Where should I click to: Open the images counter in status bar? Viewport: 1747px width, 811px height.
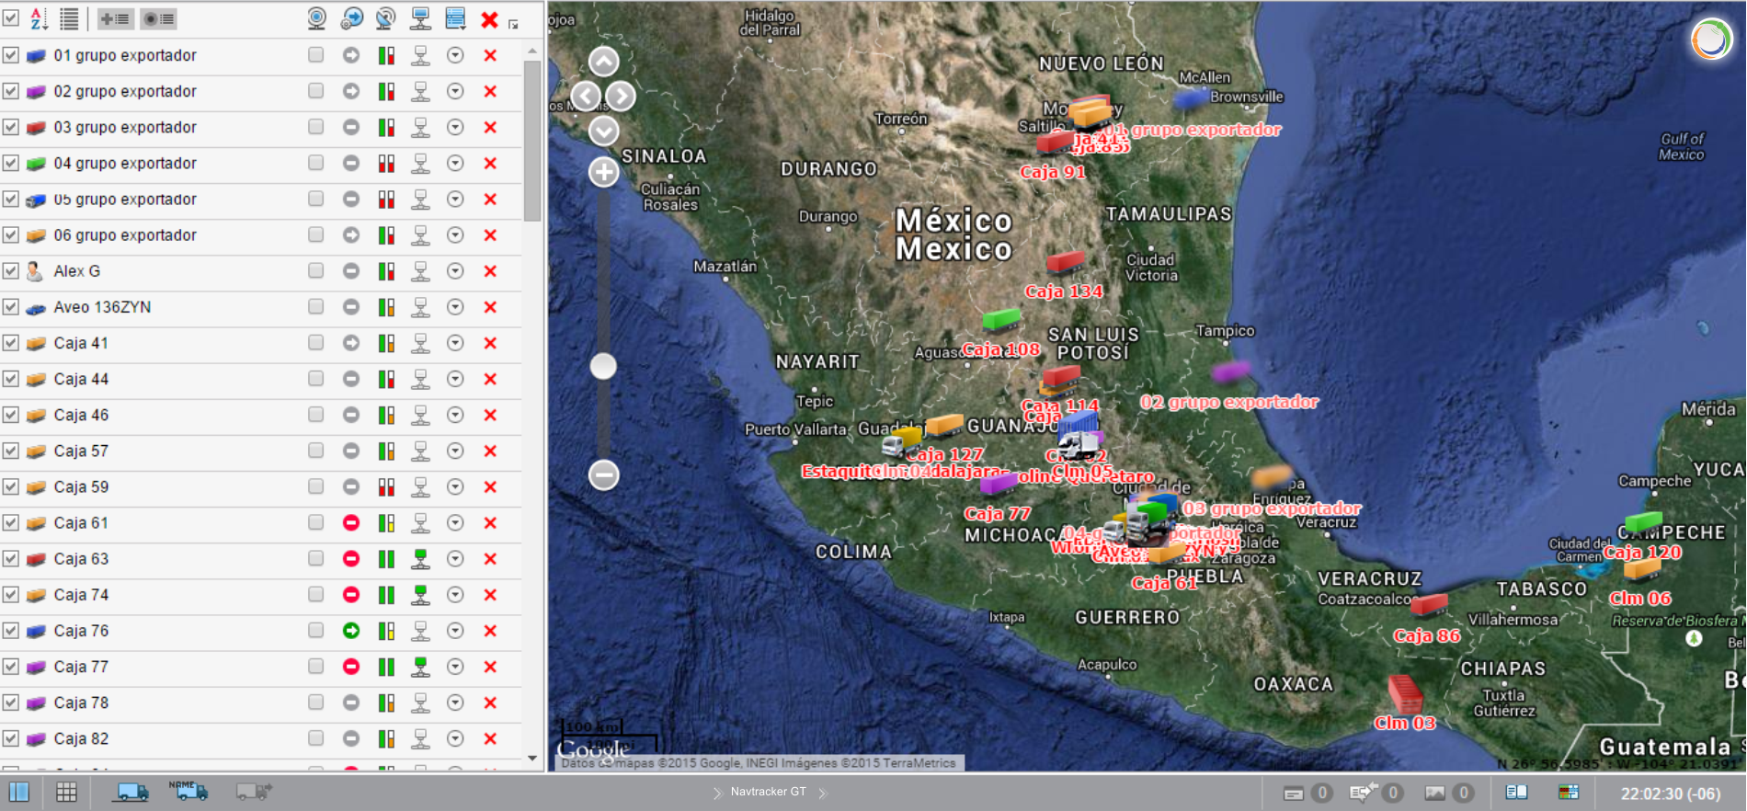[1448, 793]
